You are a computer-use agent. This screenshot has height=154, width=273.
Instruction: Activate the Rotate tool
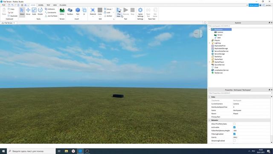(40, 12)
